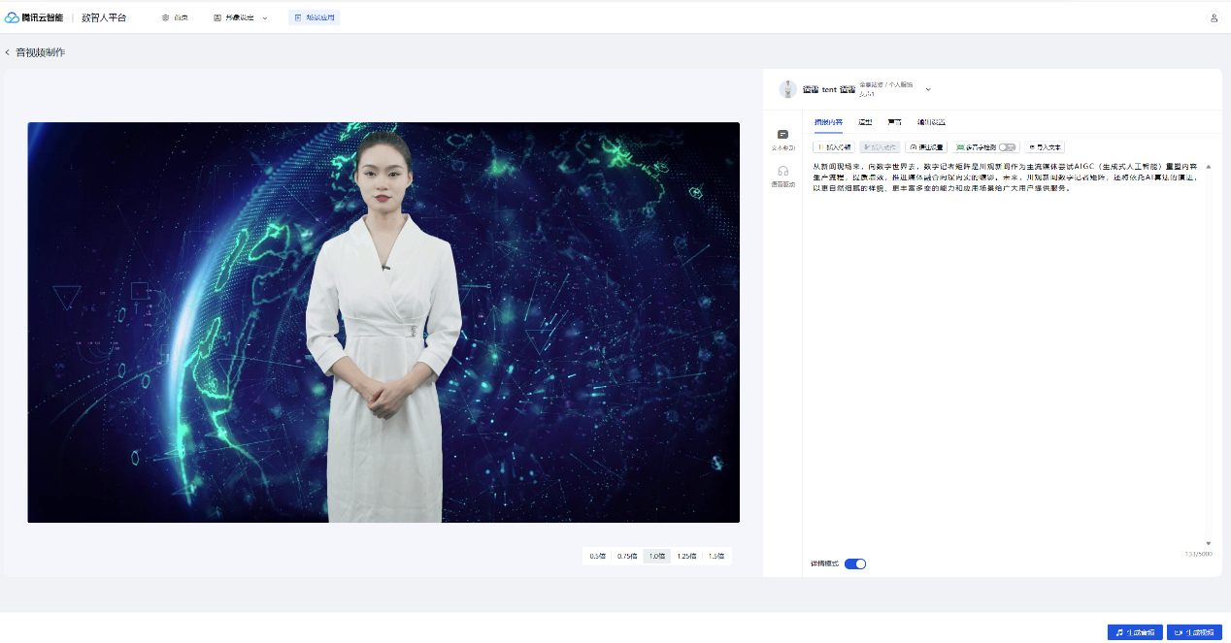Click the generate audio button
This screenshot has height=643, width=1231.
[x=1135, y=632]
